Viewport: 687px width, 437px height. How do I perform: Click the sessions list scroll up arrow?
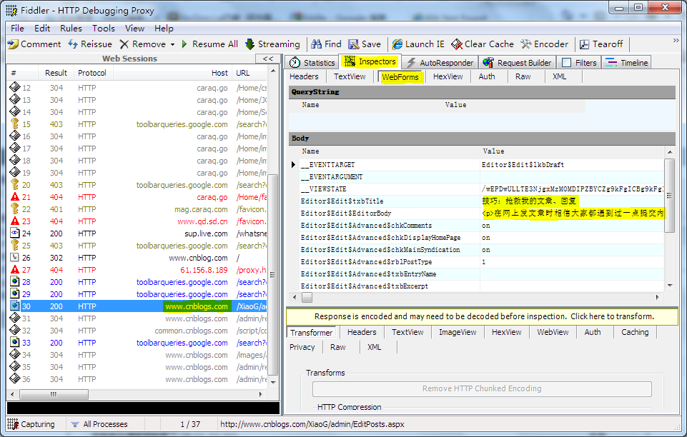(x=273, y=71)
